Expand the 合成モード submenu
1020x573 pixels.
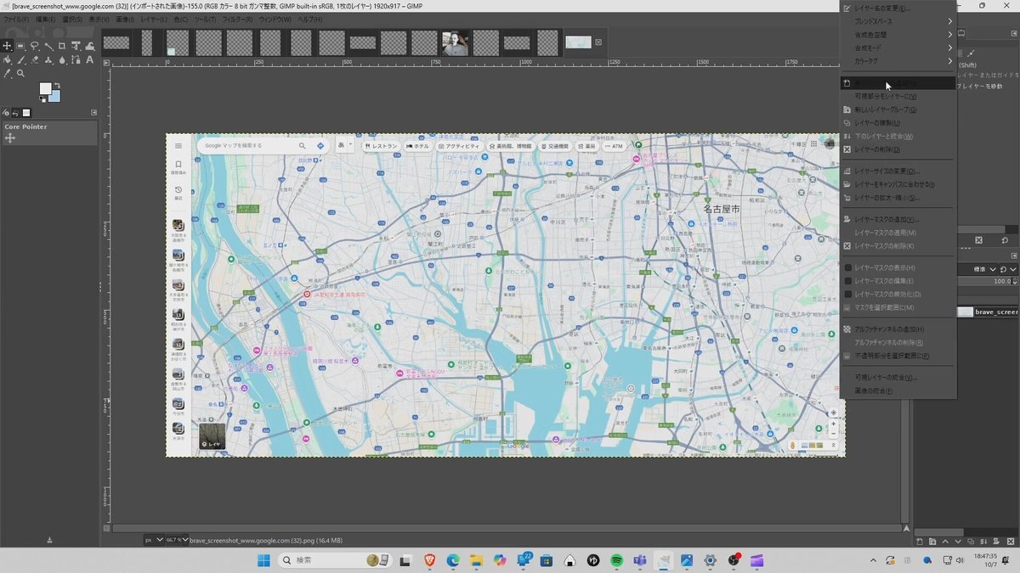[898, 48]
